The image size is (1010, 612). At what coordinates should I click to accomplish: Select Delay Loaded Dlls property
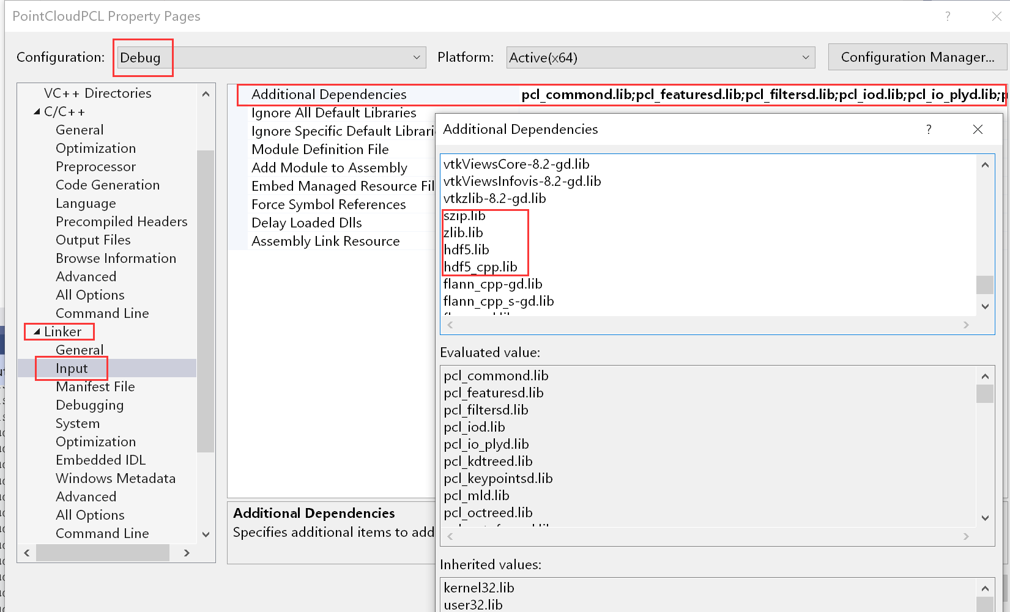306,223
